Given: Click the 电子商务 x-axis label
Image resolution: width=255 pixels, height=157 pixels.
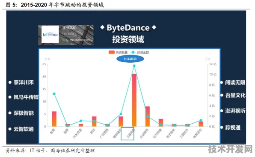Looking at the screenshot, I should 171,133.
